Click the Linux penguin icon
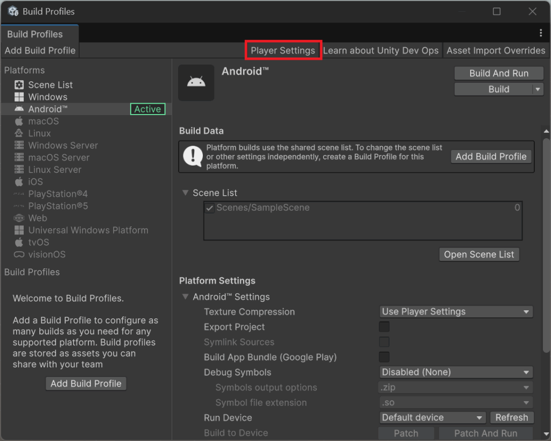 19,133
